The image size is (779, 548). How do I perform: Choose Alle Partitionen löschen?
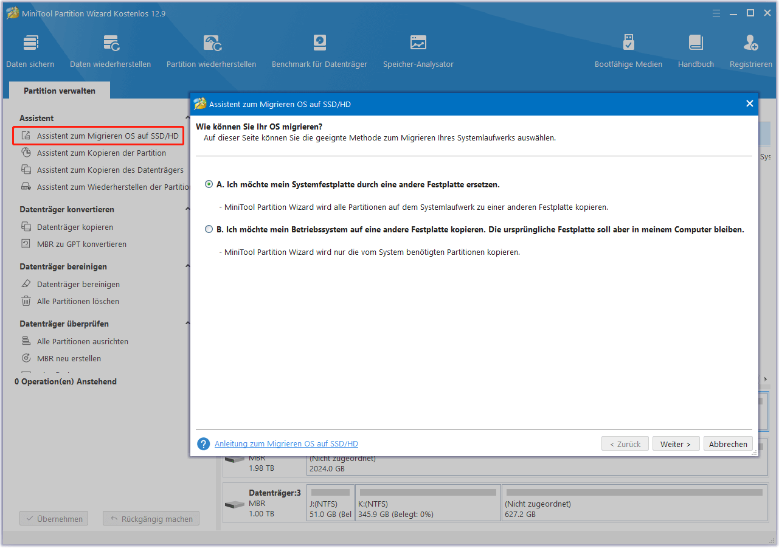[78, 301]
